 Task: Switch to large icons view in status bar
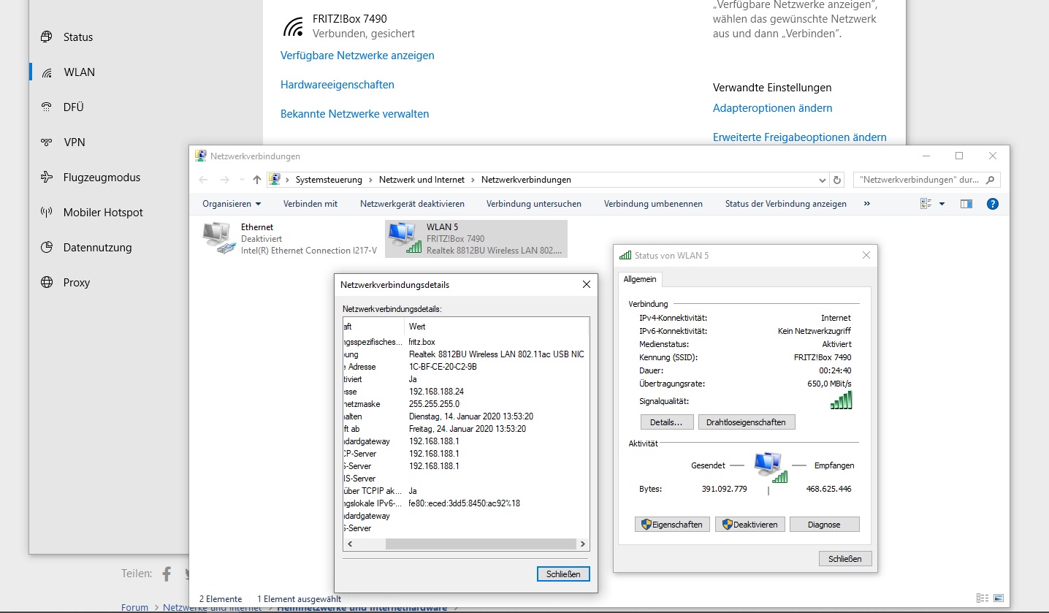pyautogui.click(x=999, y=598)
